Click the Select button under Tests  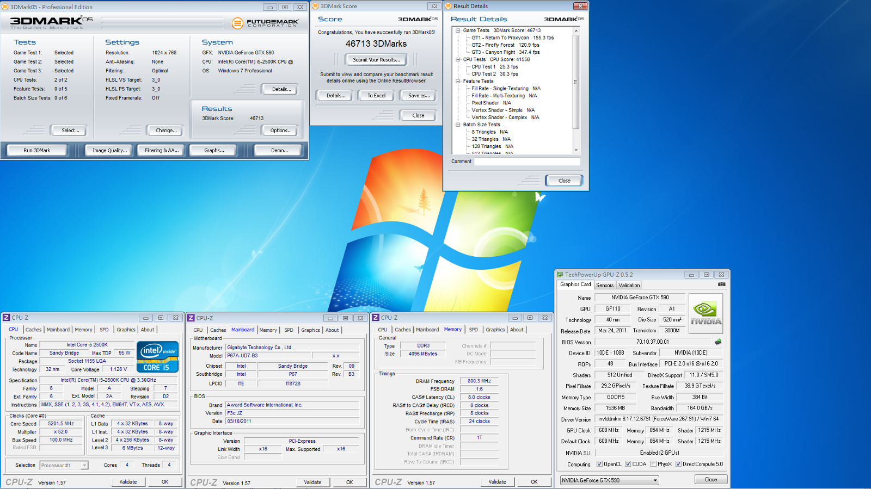click(x=70, y=130)
